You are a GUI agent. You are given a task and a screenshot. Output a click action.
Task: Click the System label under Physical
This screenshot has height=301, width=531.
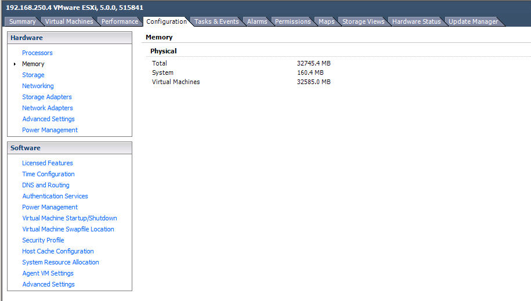click(x=162, y=72)
